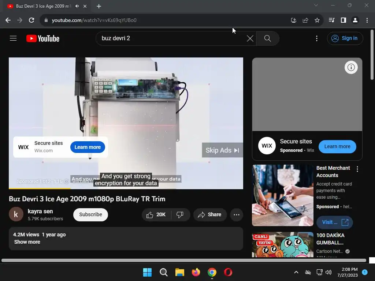The image size is (375, 281).
Task: Open the tab search chevron
Action: pos(316,5)
